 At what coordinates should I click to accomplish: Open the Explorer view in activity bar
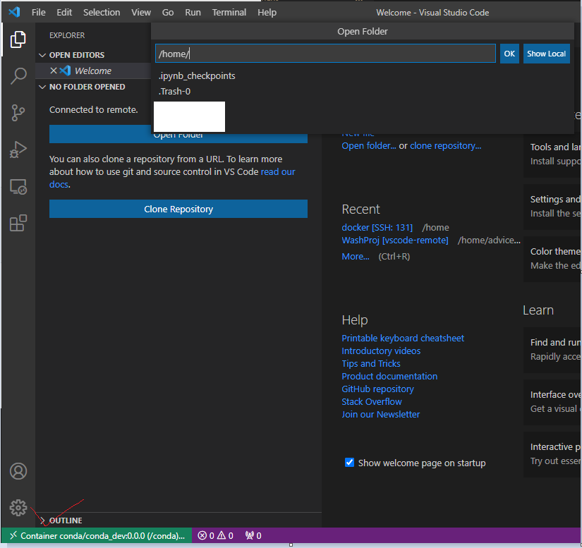point(18,39)
